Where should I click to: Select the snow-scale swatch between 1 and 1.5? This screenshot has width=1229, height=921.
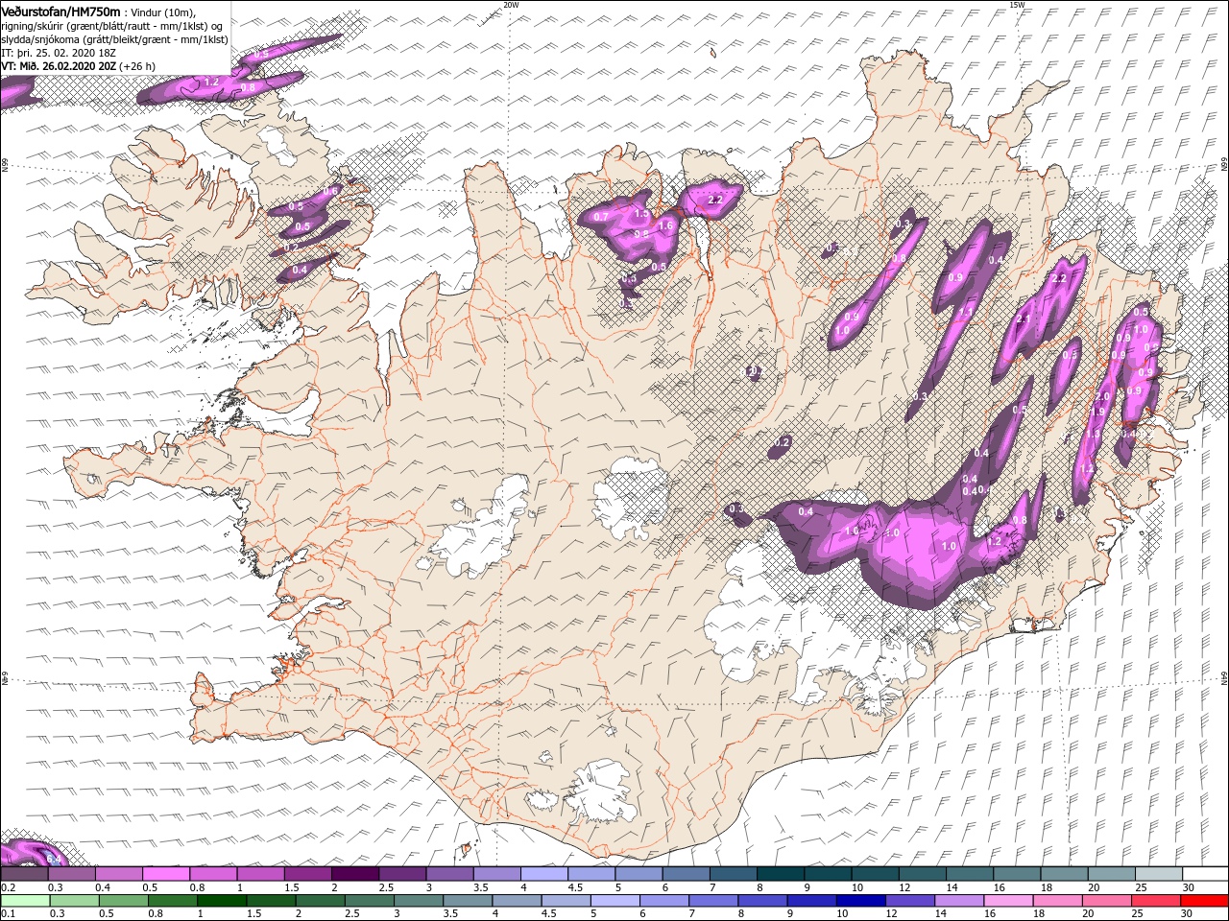point(260,874)
